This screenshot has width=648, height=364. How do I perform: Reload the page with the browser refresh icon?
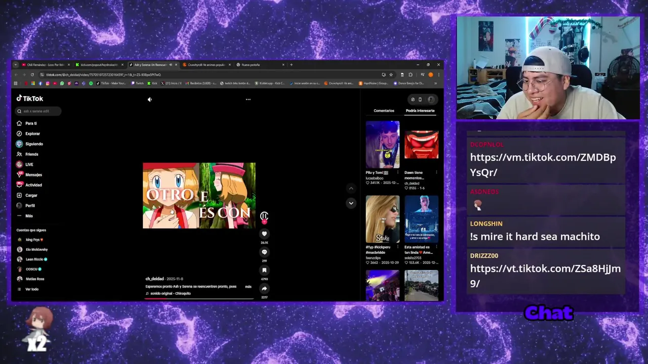coord(32,75)
